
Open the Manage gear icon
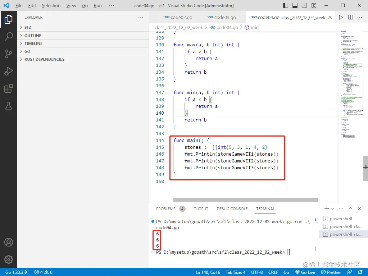click(8, 259)
